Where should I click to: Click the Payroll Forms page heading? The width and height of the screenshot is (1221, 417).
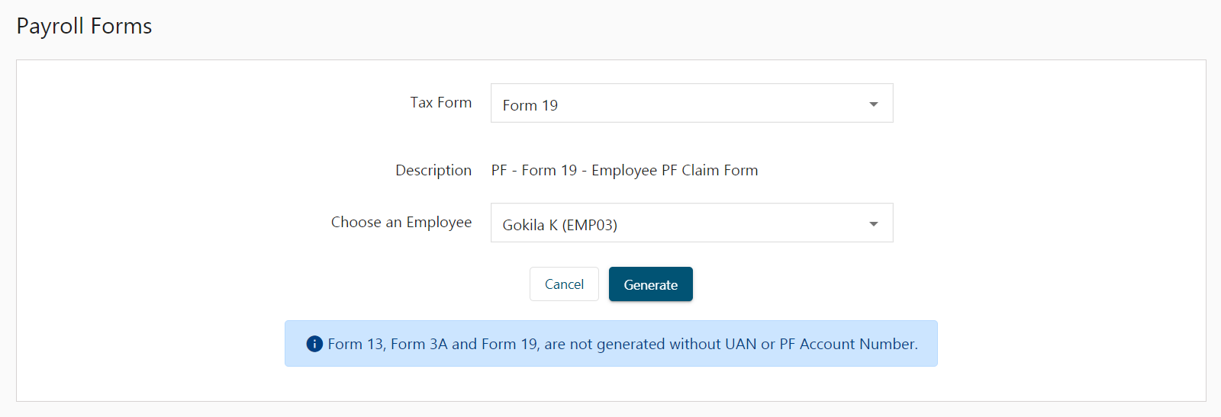click(x=84, y=26)
